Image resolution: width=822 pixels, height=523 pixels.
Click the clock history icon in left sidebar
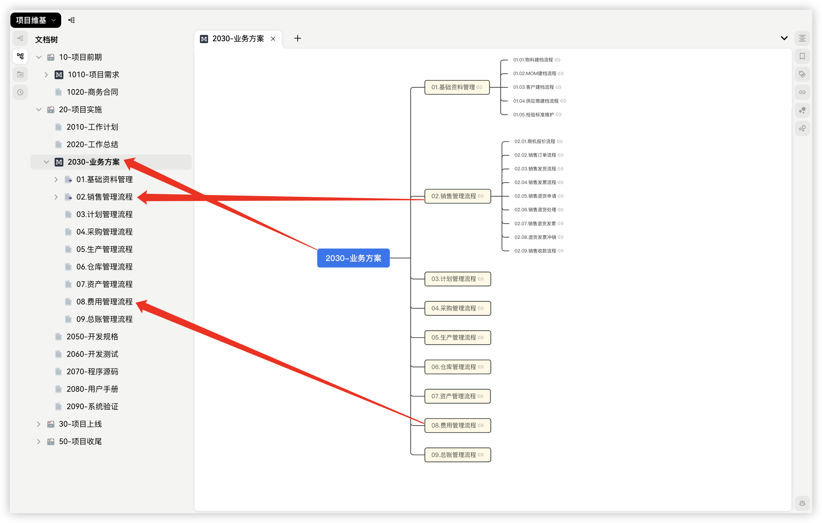20,92
